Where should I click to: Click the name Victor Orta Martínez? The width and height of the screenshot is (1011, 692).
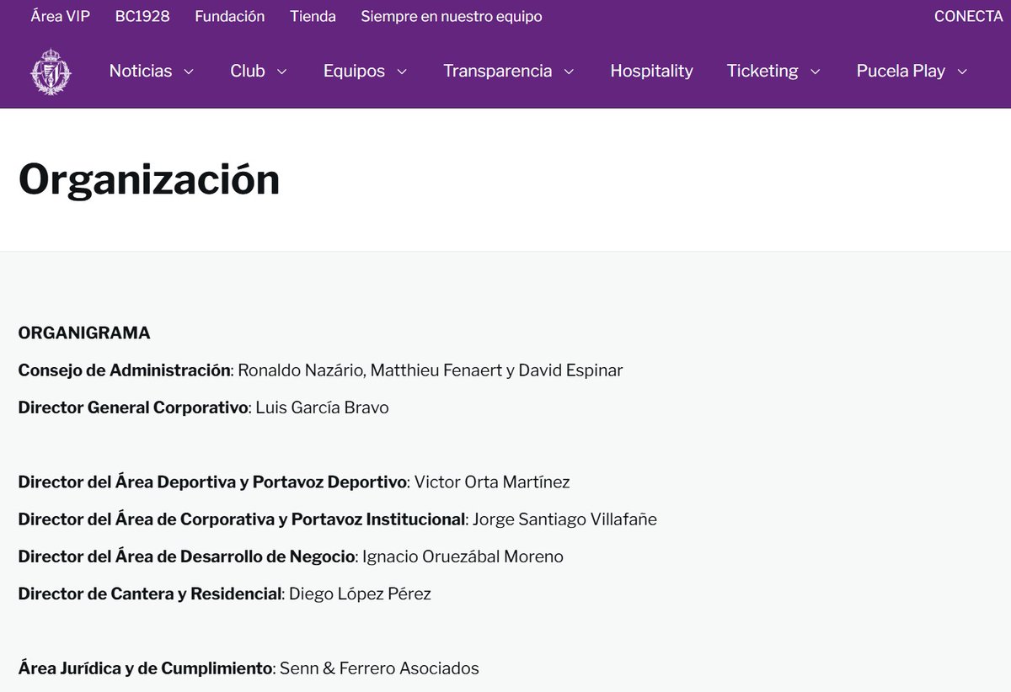pyautogui.click(x=492, y=482)
